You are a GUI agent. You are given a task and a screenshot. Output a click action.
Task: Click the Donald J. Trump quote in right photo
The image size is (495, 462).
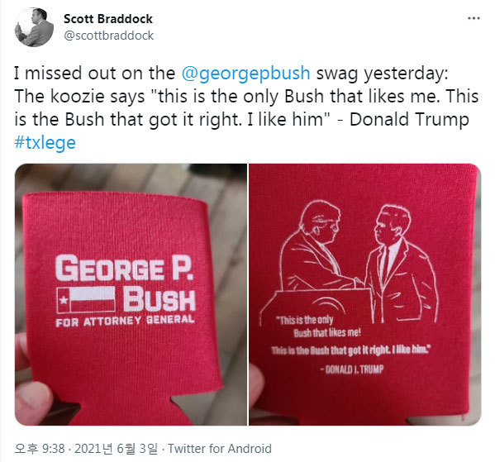351,336
